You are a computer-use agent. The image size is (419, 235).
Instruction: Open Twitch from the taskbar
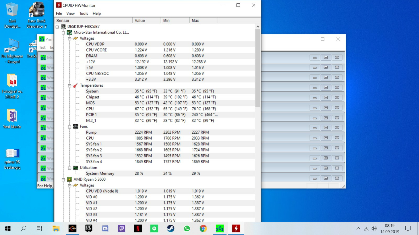[122, 229]
